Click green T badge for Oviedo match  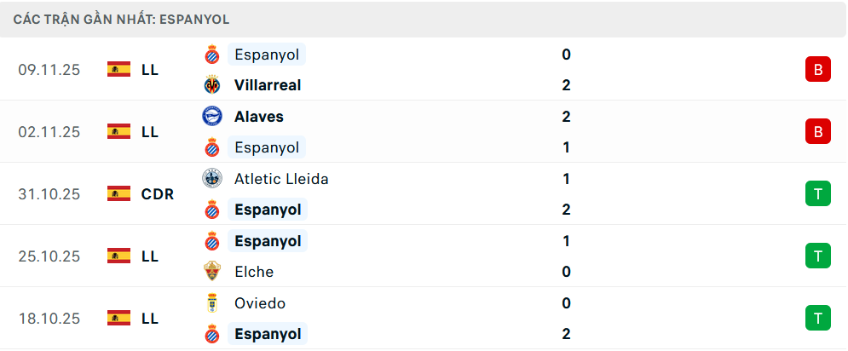point(817,318)
